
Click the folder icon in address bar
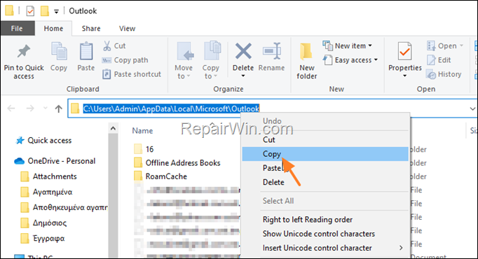pos(75,108)
